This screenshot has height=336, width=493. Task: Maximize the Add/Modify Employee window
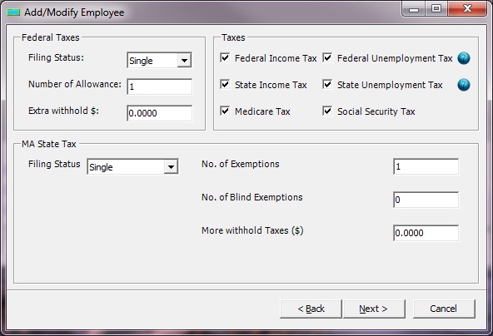pos(436,9)
